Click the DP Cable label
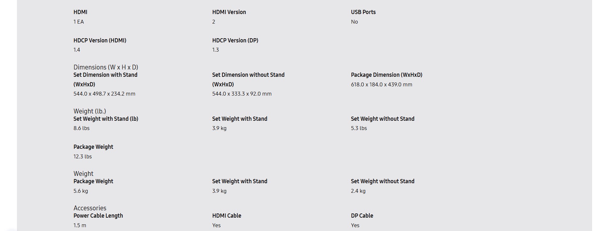The height and width of the screenshot is (231, 602). click(x=362, y=216)
